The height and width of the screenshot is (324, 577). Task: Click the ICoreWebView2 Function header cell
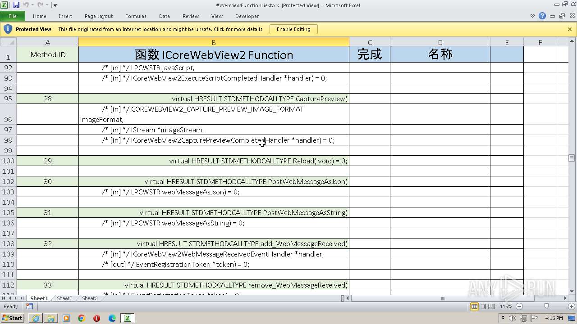[x=214, y=54]
